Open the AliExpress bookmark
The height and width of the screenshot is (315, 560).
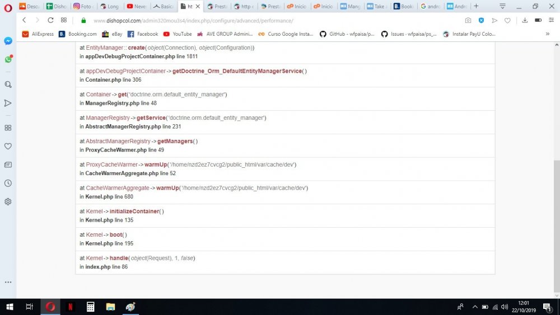point(38,34)
